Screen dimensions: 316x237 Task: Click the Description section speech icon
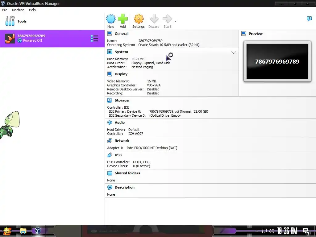click(x=110, y=187)
